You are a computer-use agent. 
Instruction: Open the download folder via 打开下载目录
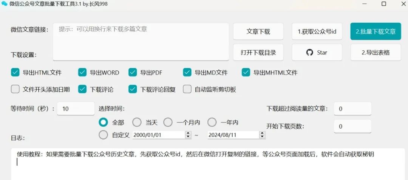pyautogui.click(x=258, y=52)
